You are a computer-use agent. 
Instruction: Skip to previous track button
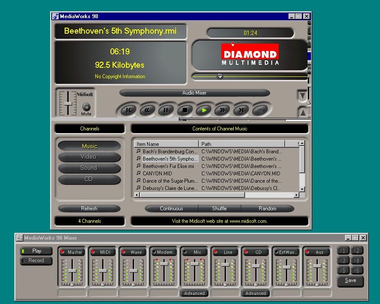(x=128, y=111)
